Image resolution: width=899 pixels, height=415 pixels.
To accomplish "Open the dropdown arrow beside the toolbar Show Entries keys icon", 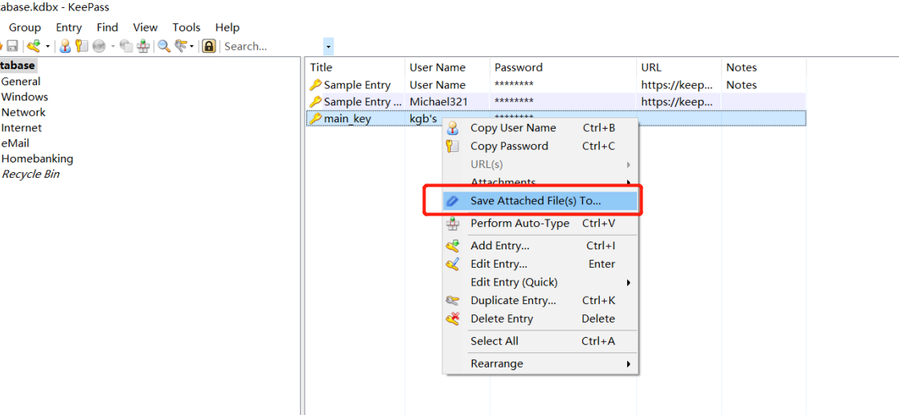I will click(x=191, y=47).
